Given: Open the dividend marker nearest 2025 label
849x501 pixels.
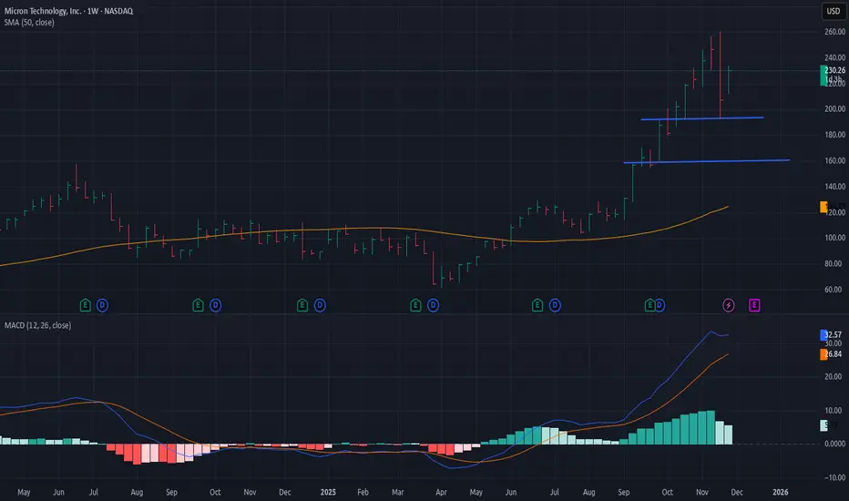Looking at the screenshot, I should [320, 305].
